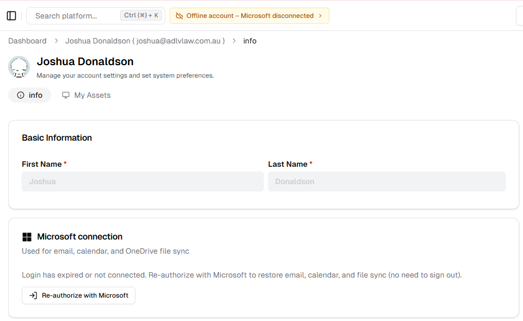Viewport: 523px width, 321px height.
Task: Click the offline cloud icon in banner
Action: 179,16
